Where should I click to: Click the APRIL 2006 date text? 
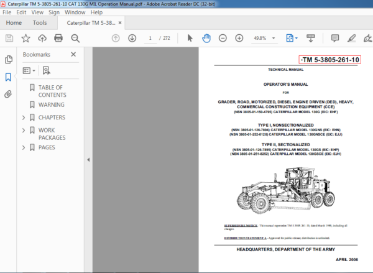tap(347, 259)
